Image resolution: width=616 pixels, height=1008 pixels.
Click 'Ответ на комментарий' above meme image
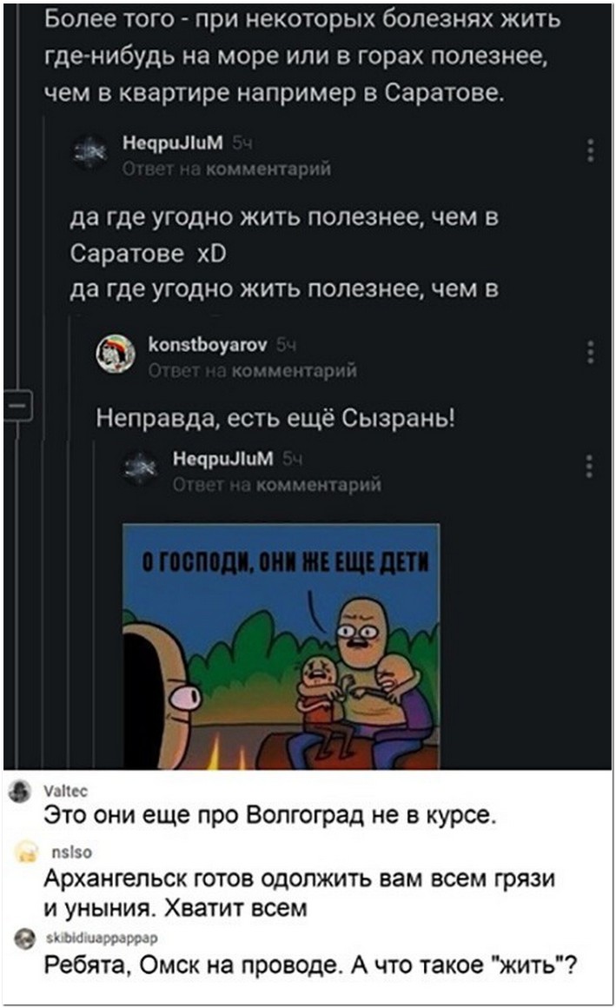(x=276, y=484)
